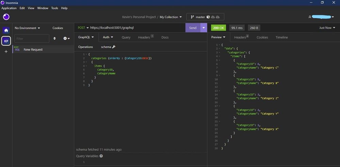The width and height of the screenshot is (340, 167).
Task: Open the Window menu
Action: 43,8
